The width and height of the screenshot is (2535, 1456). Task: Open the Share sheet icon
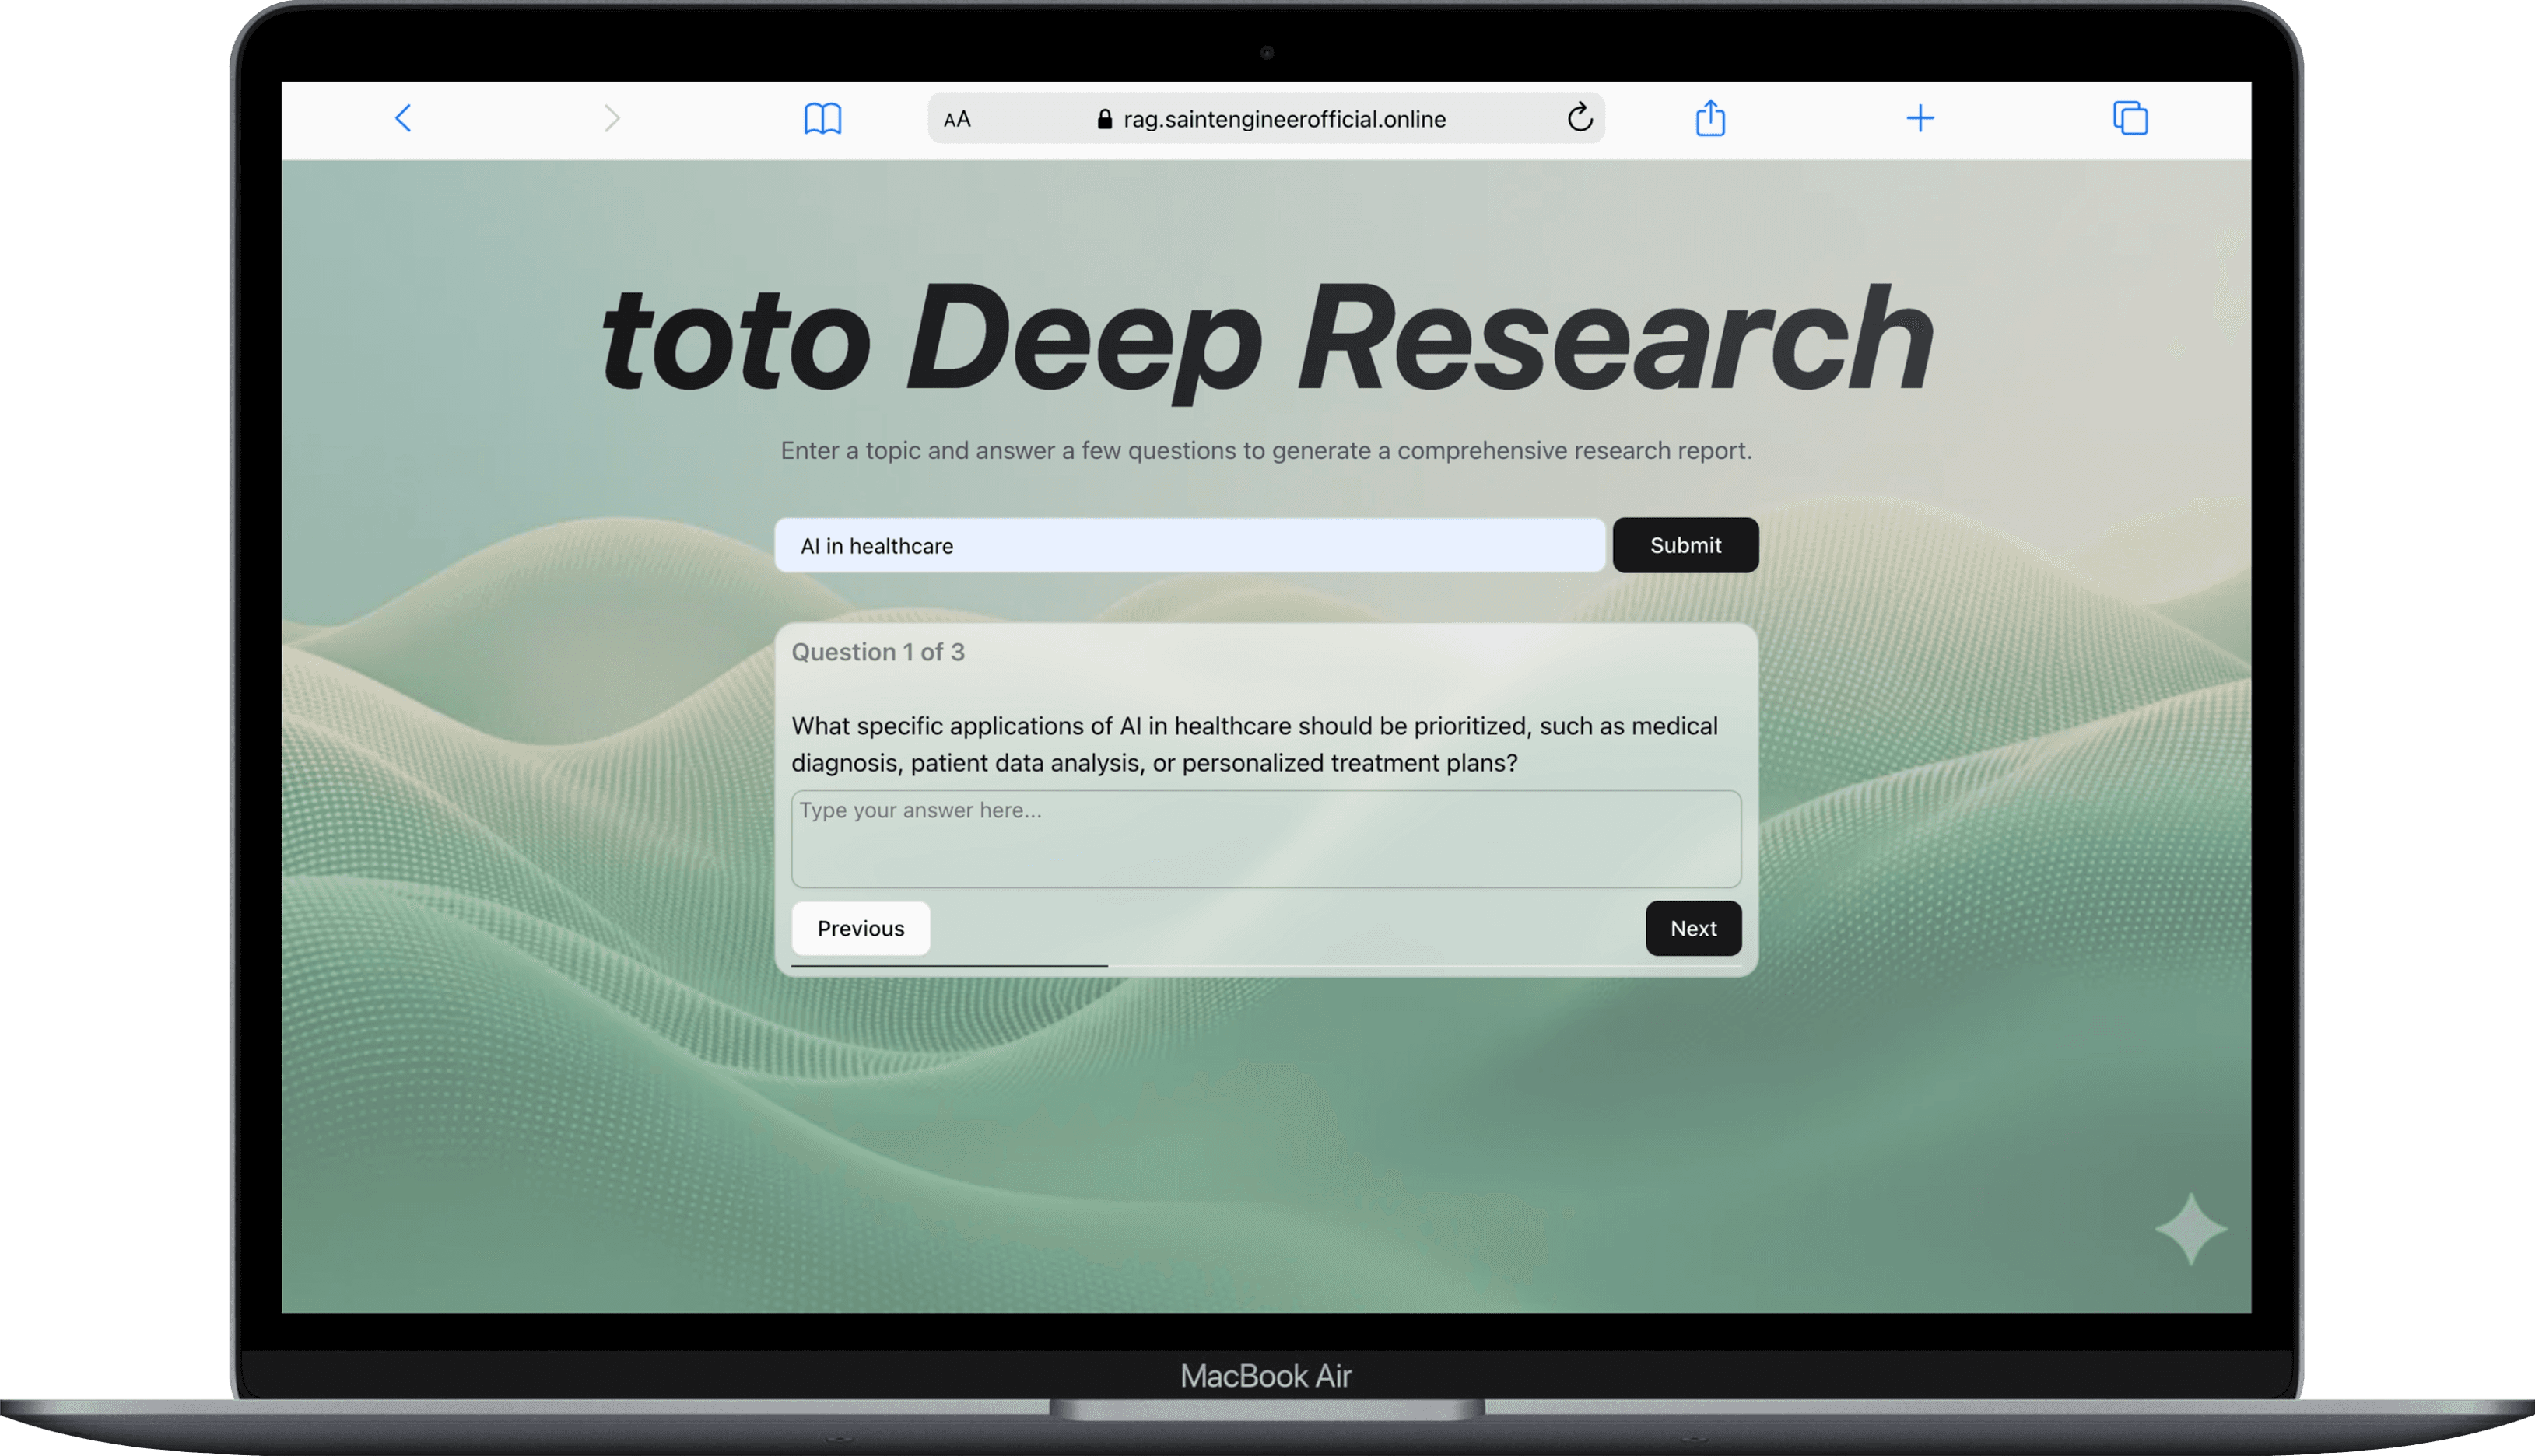pos(1711,118)
